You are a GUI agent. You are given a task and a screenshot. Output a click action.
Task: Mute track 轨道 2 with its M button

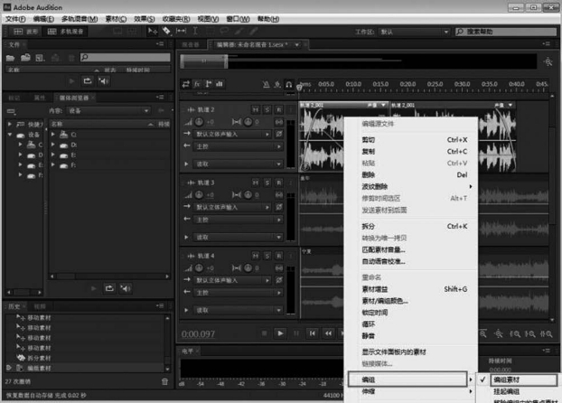coord(256,108)
